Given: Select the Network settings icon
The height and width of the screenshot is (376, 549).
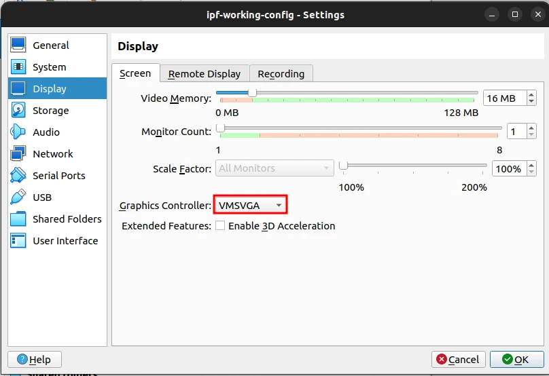Looking at the screenshot, I should (18, 154).
